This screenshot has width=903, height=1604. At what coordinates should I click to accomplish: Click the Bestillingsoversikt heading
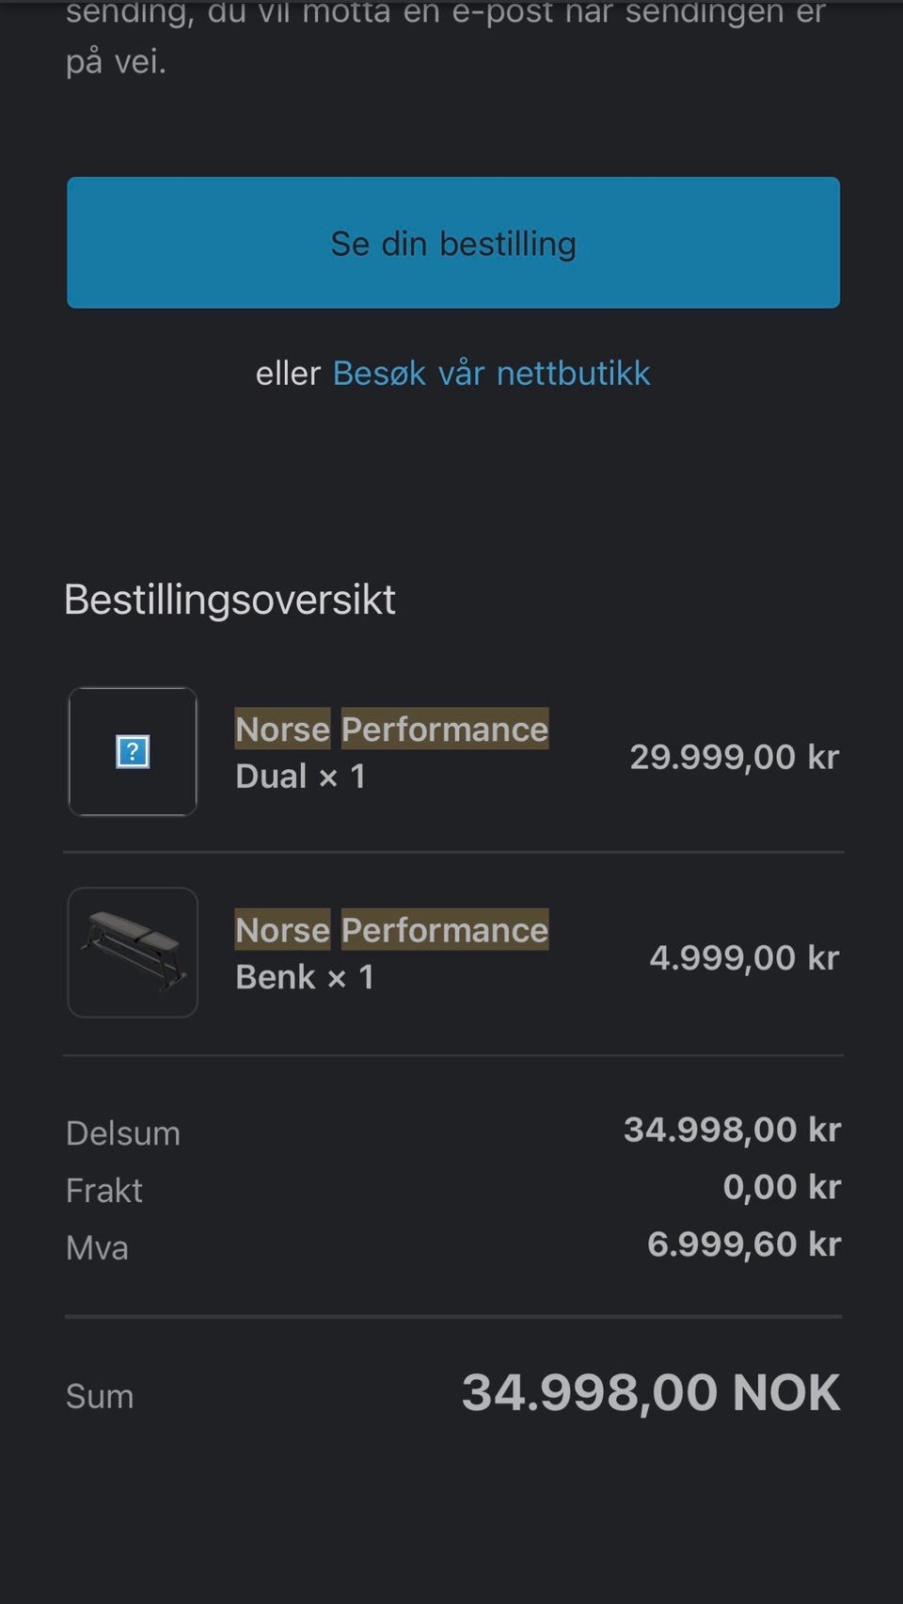(x=230, y=600)
